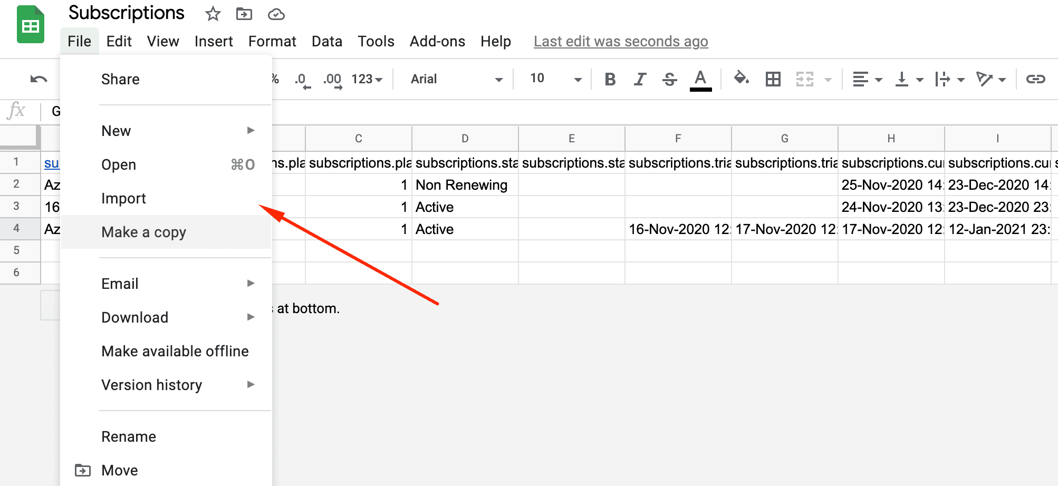The image size is (1058, 486).
Task: Decrease decimal places button
Action: [x=302, y=80]
